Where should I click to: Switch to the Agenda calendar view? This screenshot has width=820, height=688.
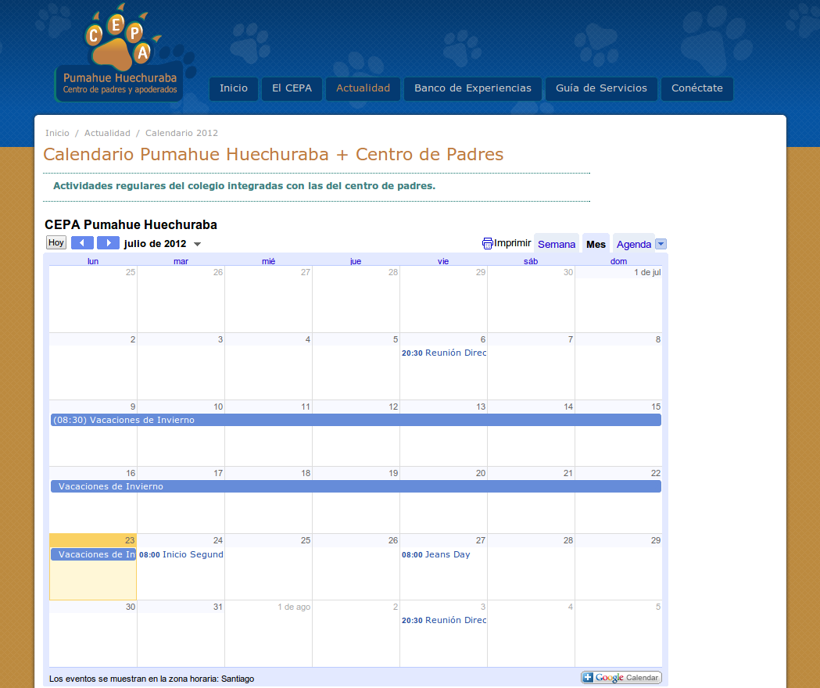[x=633, y=245]
